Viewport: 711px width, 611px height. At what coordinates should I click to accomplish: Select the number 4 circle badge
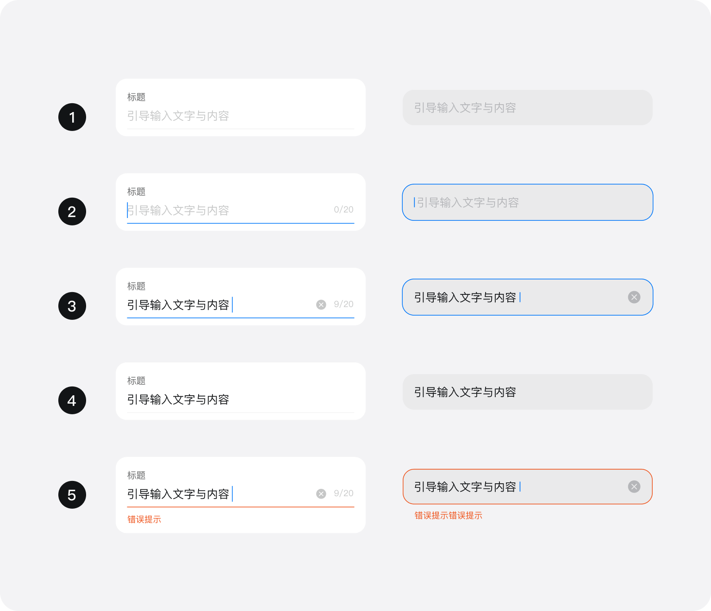[72, 400]
